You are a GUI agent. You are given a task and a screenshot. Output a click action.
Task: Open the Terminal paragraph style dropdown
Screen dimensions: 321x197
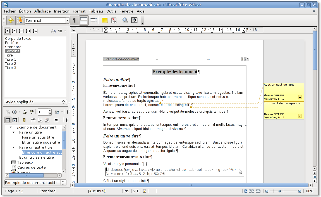(68, 20)
